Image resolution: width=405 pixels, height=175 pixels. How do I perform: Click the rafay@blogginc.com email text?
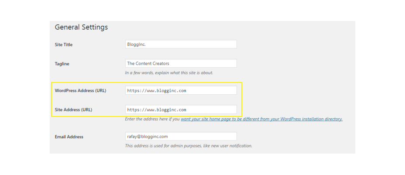tap(147, 137)
